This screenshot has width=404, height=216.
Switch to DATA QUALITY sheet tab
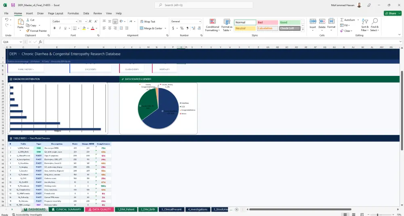point(99,209)
